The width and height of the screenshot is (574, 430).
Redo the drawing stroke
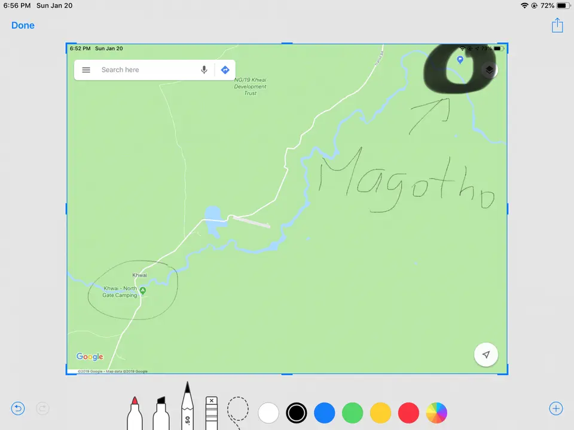tap(42, 408)
